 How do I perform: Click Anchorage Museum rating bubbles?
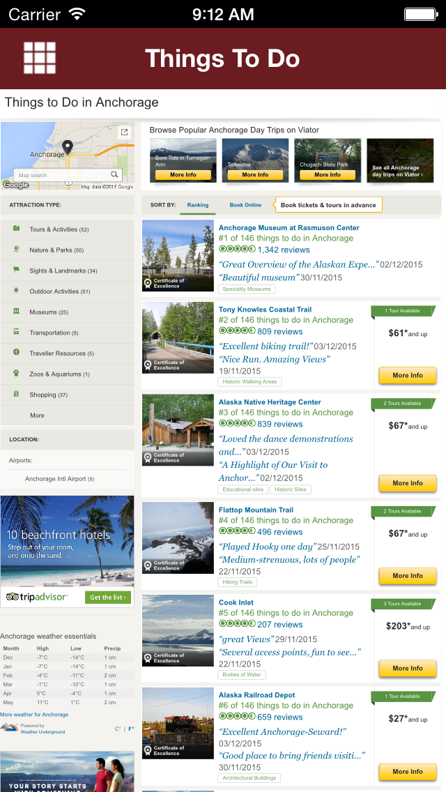[x=237, y=249]
